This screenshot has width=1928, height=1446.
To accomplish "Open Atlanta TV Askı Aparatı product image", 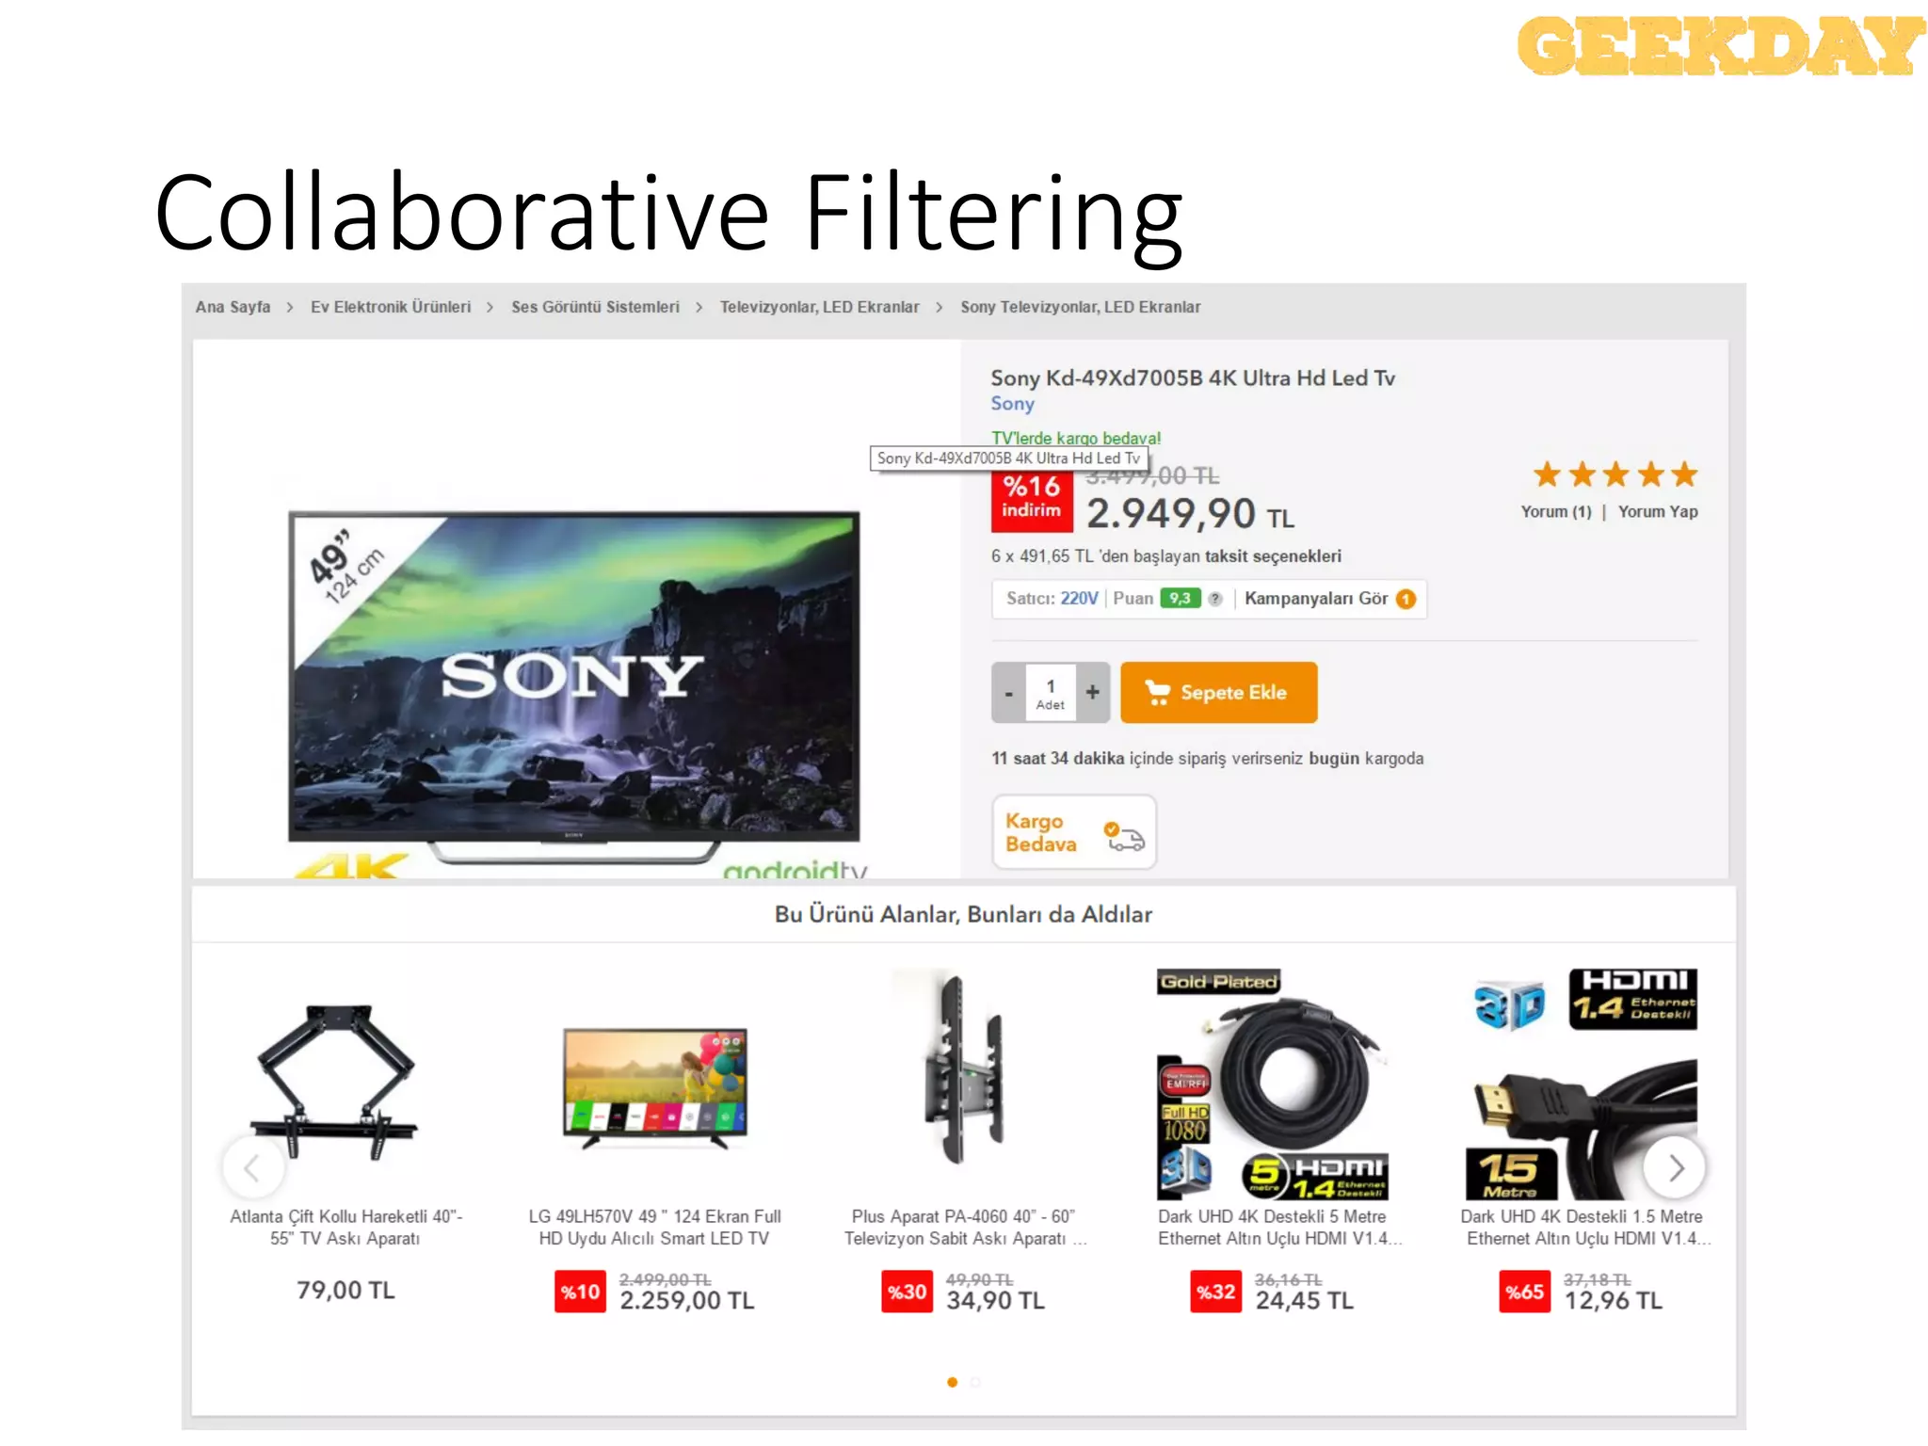I will click(336, 1083).
